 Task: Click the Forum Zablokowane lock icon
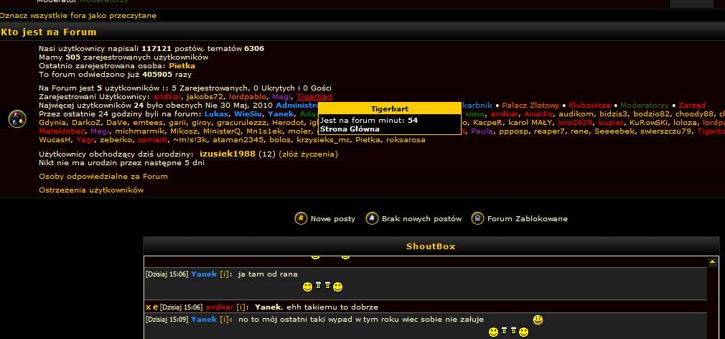tap(477, 218)
